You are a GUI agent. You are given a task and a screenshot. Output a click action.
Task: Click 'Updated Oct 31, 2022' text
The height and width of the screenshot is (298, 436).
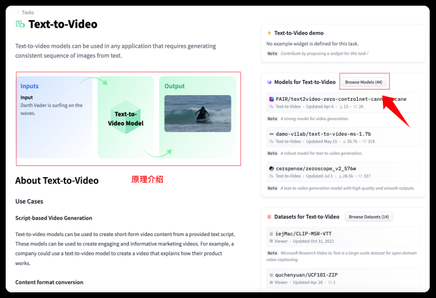pyautogui.click(x=313, y=241)
